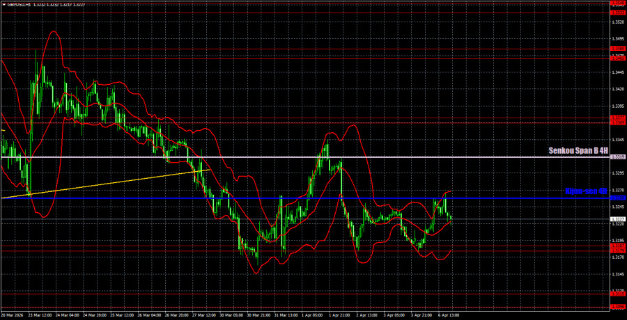Click the red 1.3377 level price tag
Image resolution: width=627 pixels, height=320 pixels.
click(618, 118)
